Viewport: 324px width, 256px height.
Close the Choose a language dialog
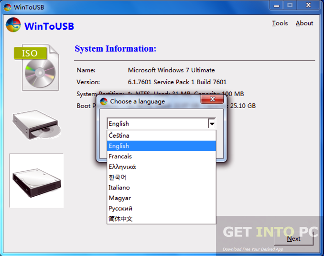[x=212, y=99]
